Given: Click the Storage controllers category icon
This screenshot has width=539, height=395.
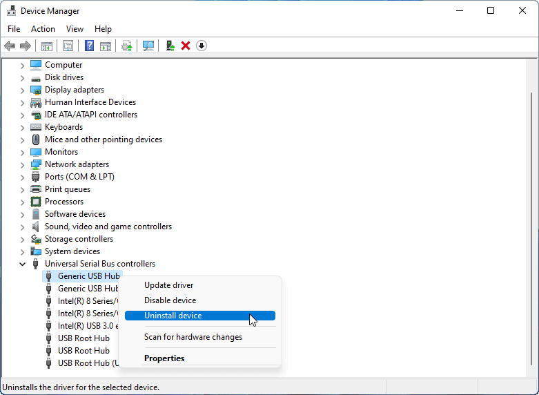Looking at the screenshot, I should pos(36,239).
